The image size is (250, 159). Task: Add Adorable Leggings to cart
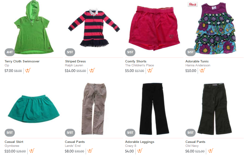tap(140, 151)
